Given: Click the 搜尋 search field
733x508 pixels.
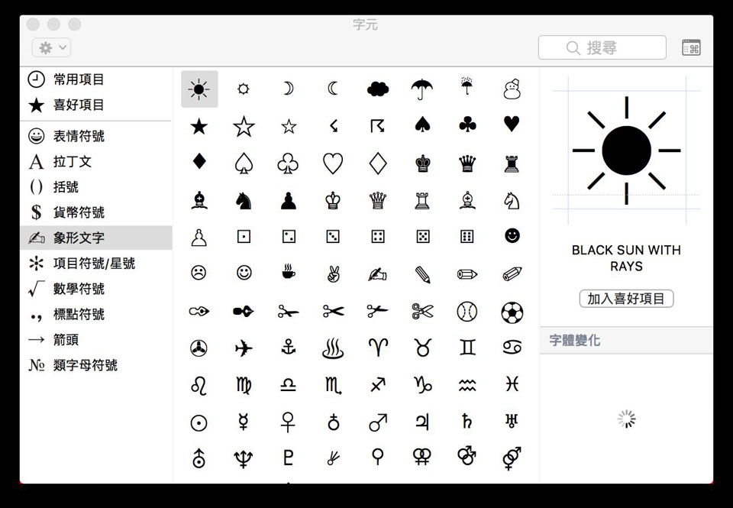Looking at the screenshot, I should coord(602,48).
